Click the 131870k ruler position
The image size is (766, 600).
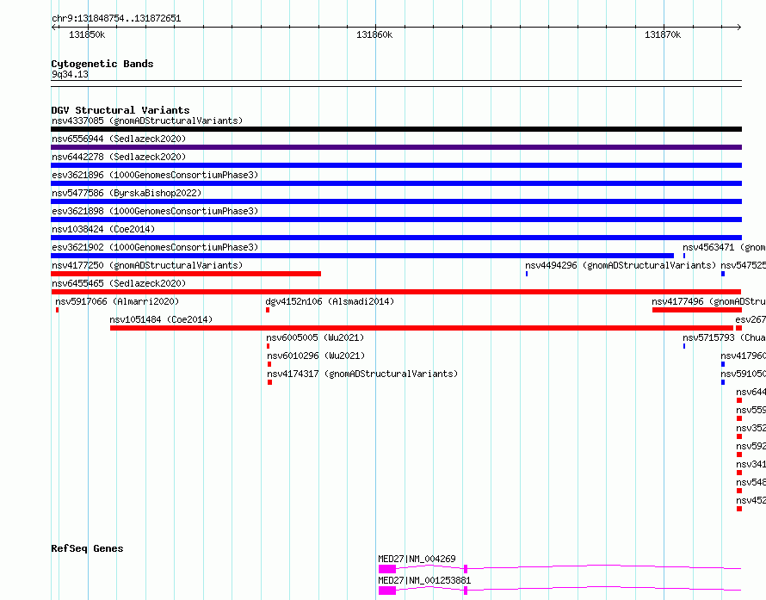[663, 34]
